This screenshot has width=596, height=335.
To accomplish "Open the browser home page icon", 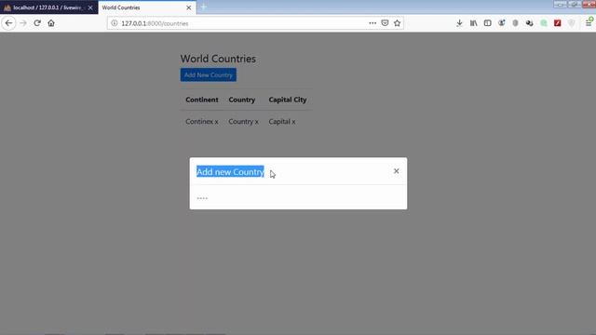I will pos(51,23).
